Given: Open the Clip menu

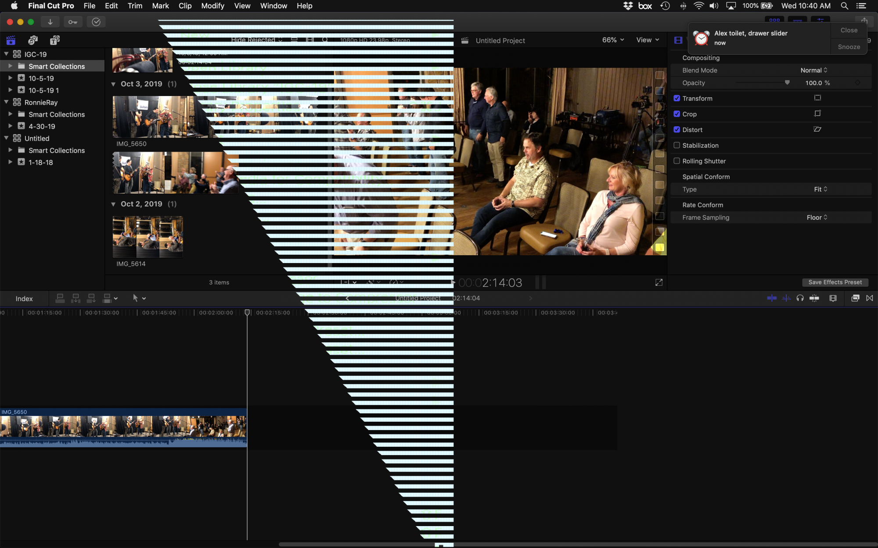Looking at the screenshot, I should click(185, 6).
